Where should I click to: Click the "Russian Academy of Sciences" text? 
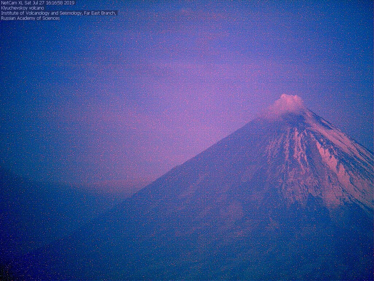tap(30, 18)
